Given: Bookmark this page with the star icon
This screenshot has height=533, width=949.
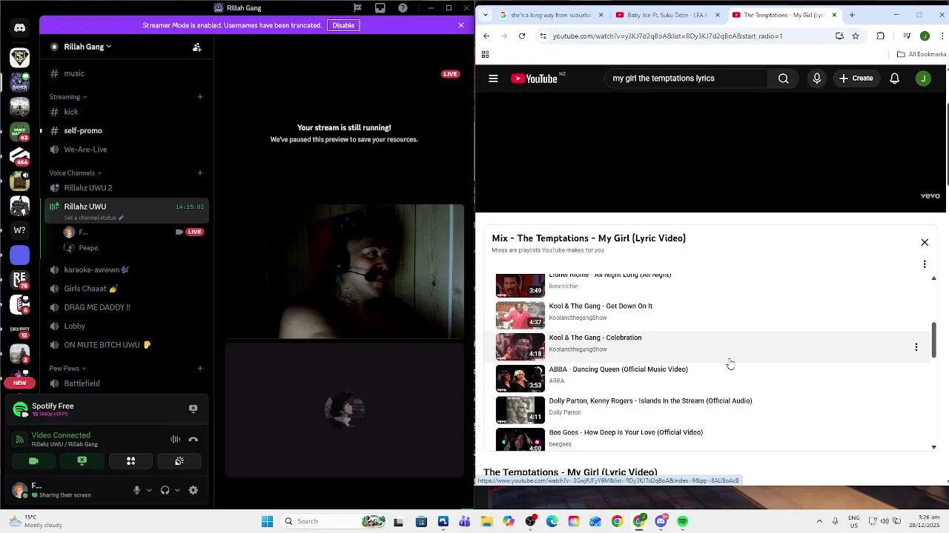Looking at the screenshot, I should pos(856,36).
